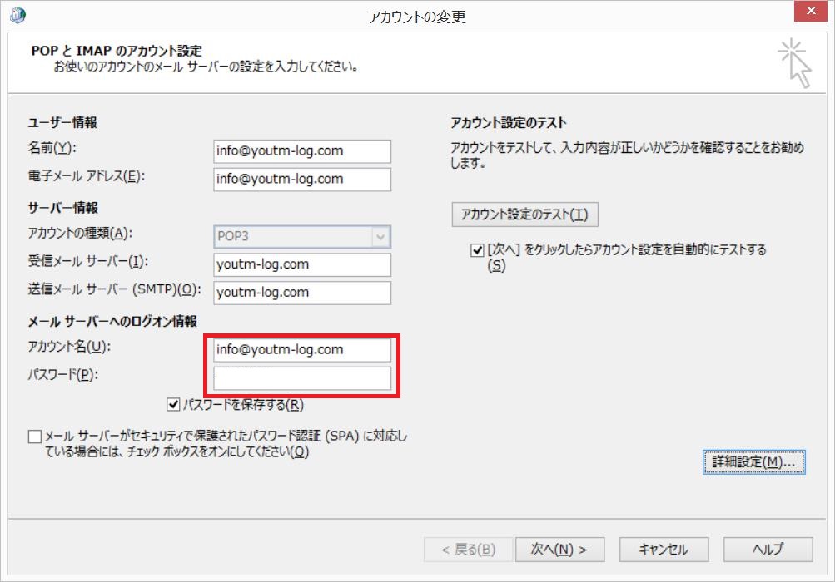Click the ヘルプ button
The width and height of the screenshot is (835, 582).
pos(768,549)
